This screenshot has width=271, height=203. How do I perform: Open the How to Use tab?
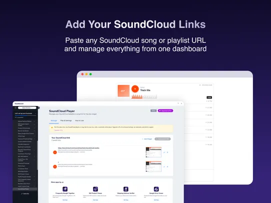click(79, 120)
